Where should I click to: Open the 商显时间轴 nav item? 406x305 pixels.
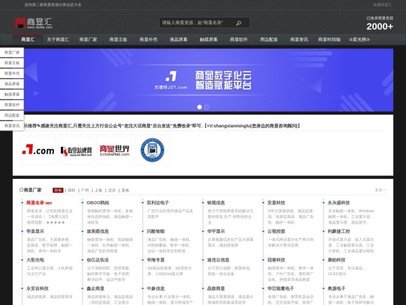point(329,39)
